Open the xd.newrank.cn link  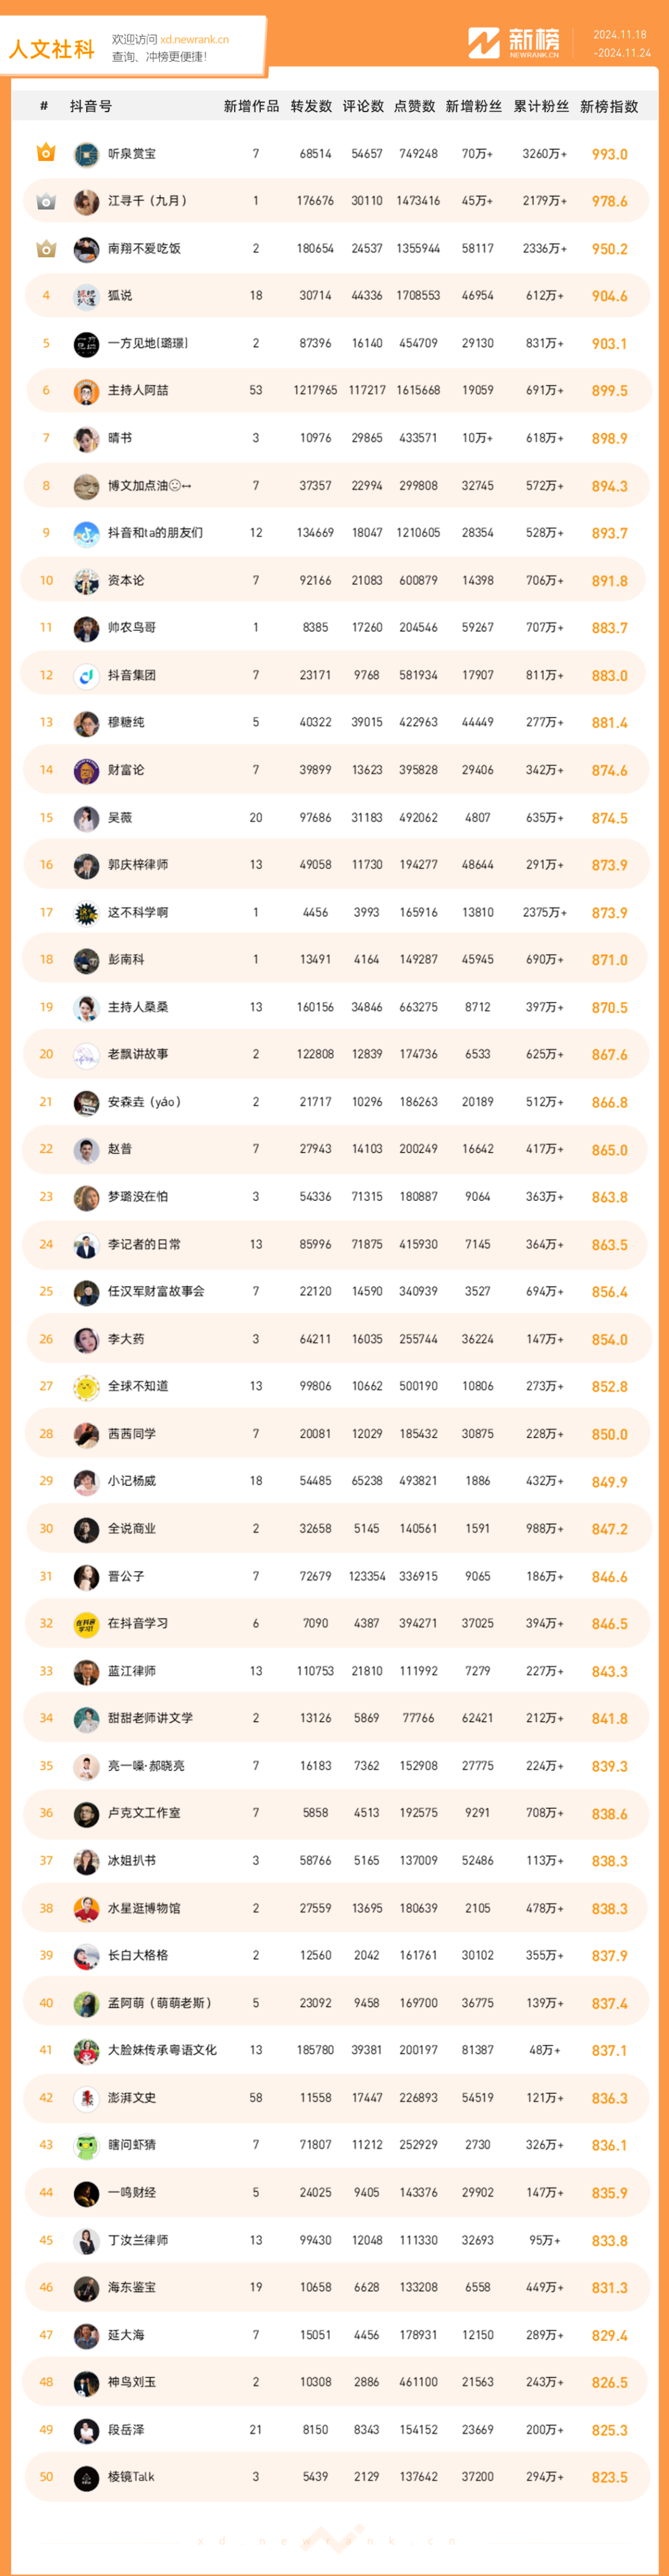click(194, 39)
